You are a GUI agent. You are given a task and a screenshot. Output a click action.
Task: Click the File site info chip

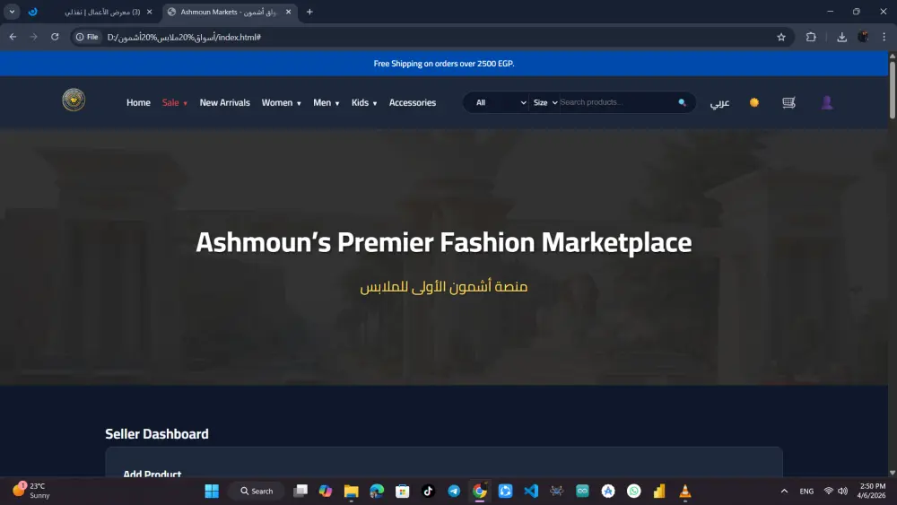[x=88, y=37]
